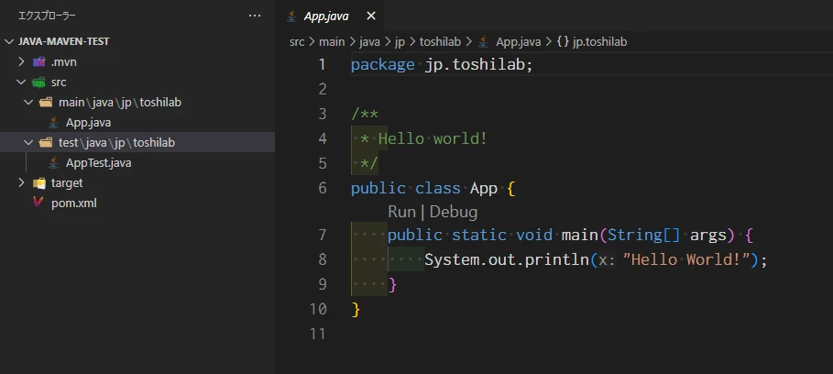Click the main\java\jp\toshilab folder icon
The width and height of the screenshot is (833, 374).
click(x=46, y=103)
